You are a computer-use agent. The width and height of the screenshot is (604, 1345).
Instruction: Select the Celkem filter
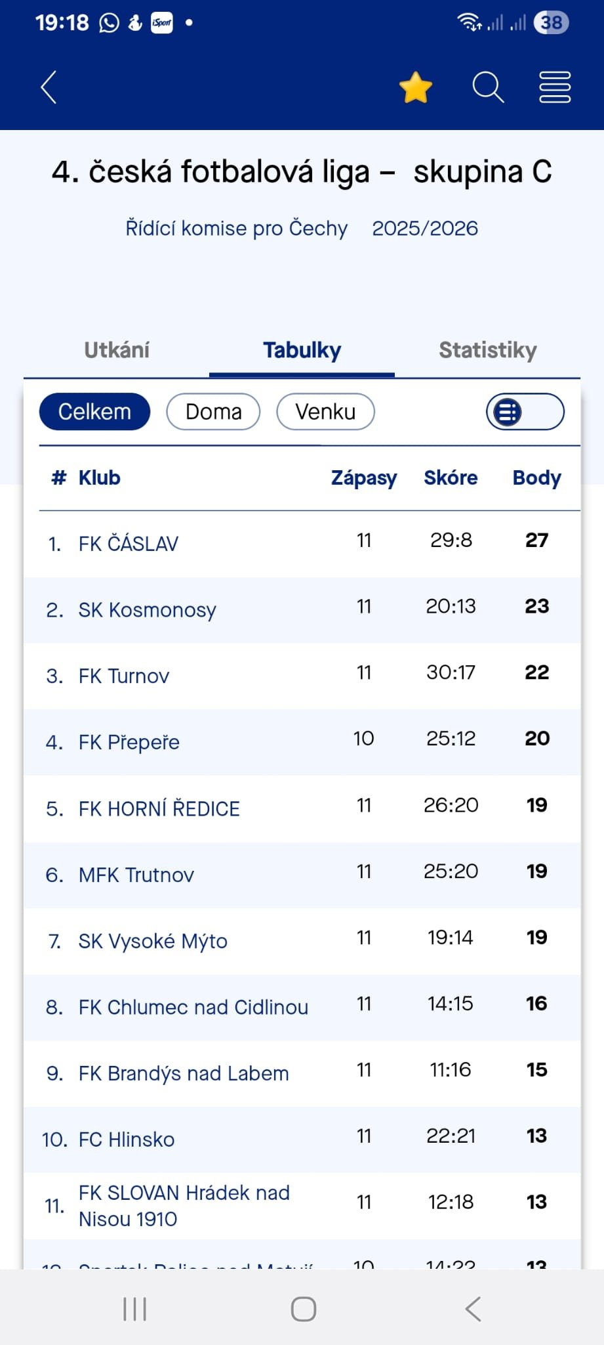[x=94, y=412]
